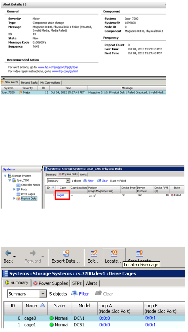
Task: Select Summary tab in the Physical Disks window
Action: coord(51,175)
